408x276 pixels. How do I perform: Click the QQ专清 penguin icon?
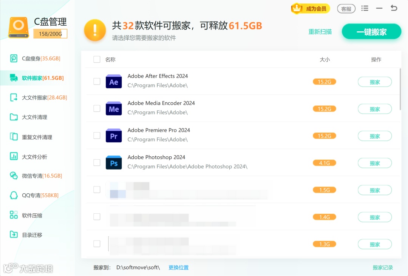[14, 195]
